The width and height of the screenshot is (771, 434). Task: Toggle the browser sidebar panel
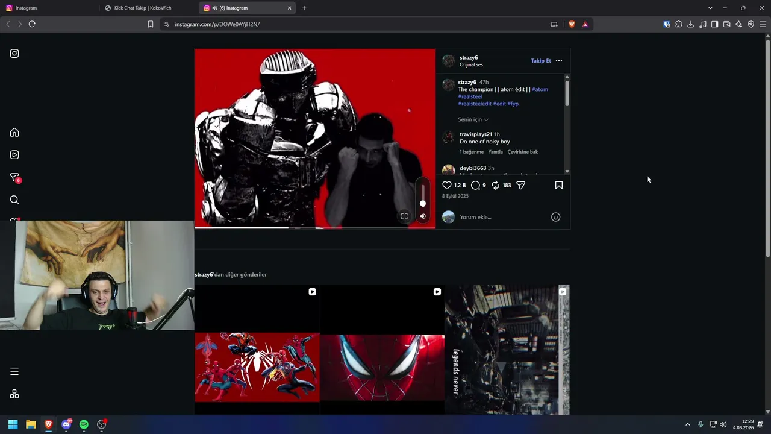715,24
